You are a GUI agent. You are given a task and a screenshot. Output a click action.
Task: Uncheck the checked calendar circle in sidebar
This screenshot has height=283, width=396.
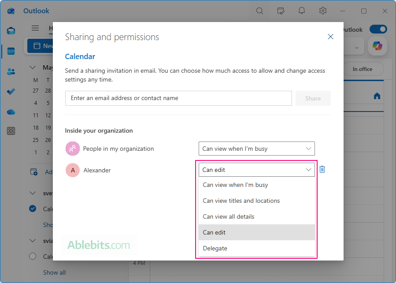coord(33,209)
